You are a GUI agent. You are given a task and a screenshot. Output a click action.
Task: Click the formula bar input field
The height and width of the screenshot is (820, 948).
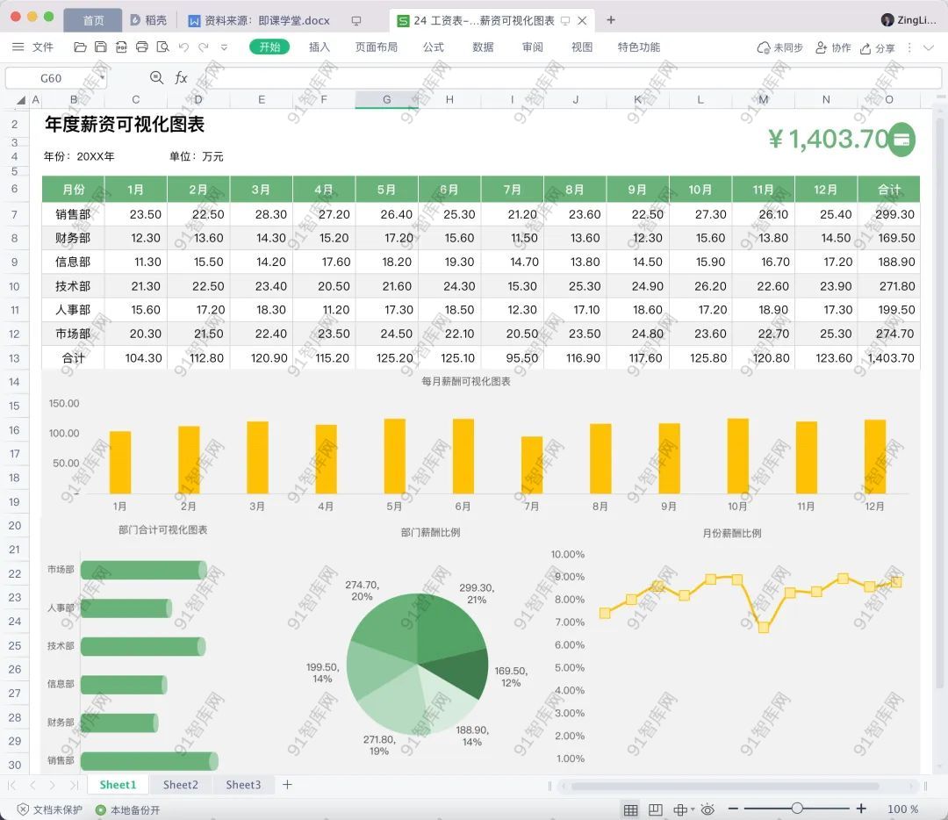[562, 78]
